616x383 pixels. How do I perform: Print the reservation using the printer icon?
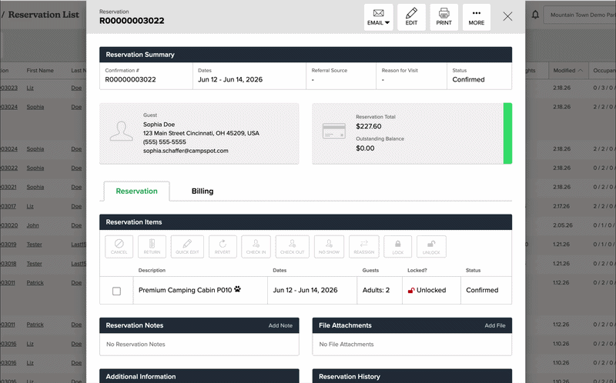tap(444, 17)
